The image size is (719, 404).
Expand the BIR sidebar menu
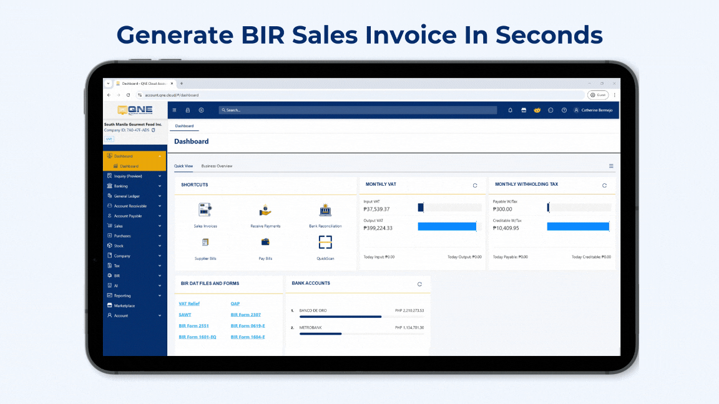pos(134,276)
